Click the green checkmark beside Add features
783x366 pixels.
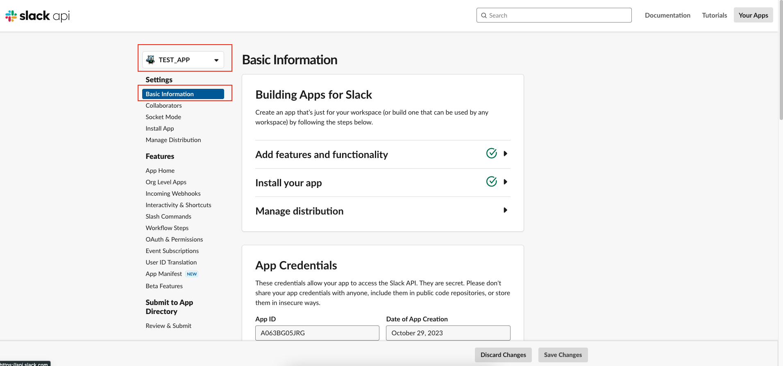coord(491,153)
